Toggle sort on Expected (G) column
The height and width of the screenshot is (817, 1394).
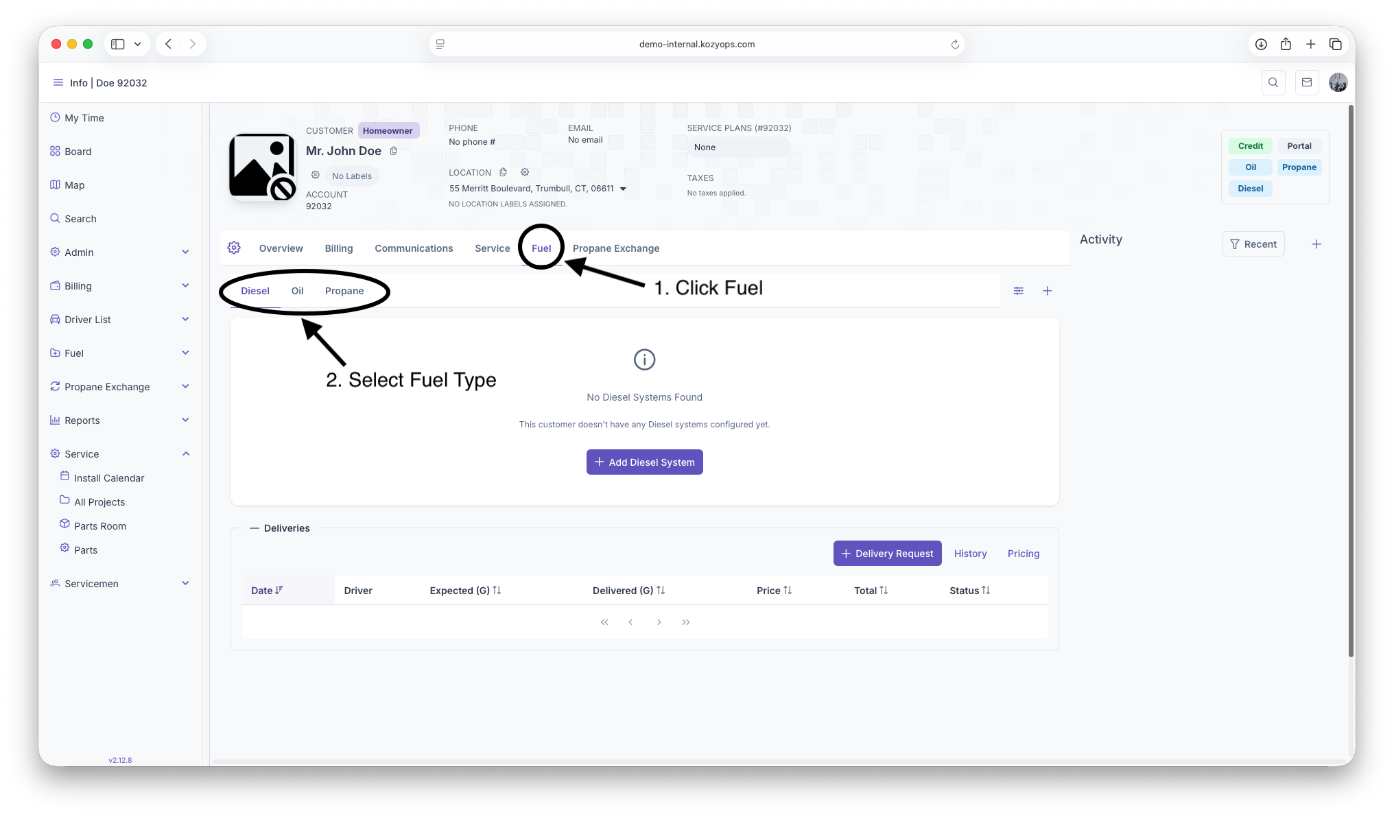click(x=465, y=591)
